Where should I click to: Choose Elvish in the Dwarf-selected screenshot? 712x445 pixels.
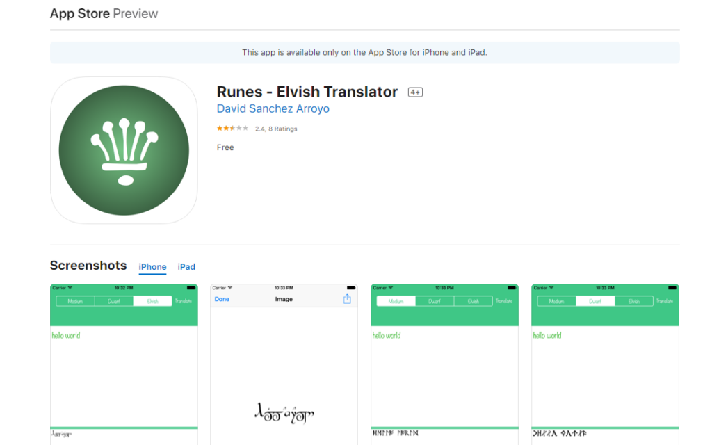pyautogui.click(x=634, y=301)
